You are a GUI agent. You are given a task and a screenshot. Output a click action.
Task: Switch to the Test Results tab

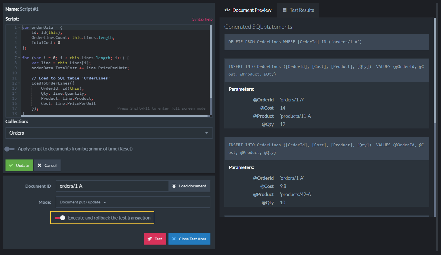tap(298, 10)
